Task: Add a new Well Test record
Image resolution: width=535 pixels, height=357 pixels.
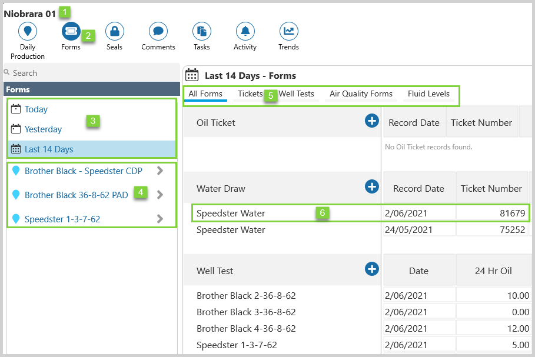Action: tap(372, 269)
